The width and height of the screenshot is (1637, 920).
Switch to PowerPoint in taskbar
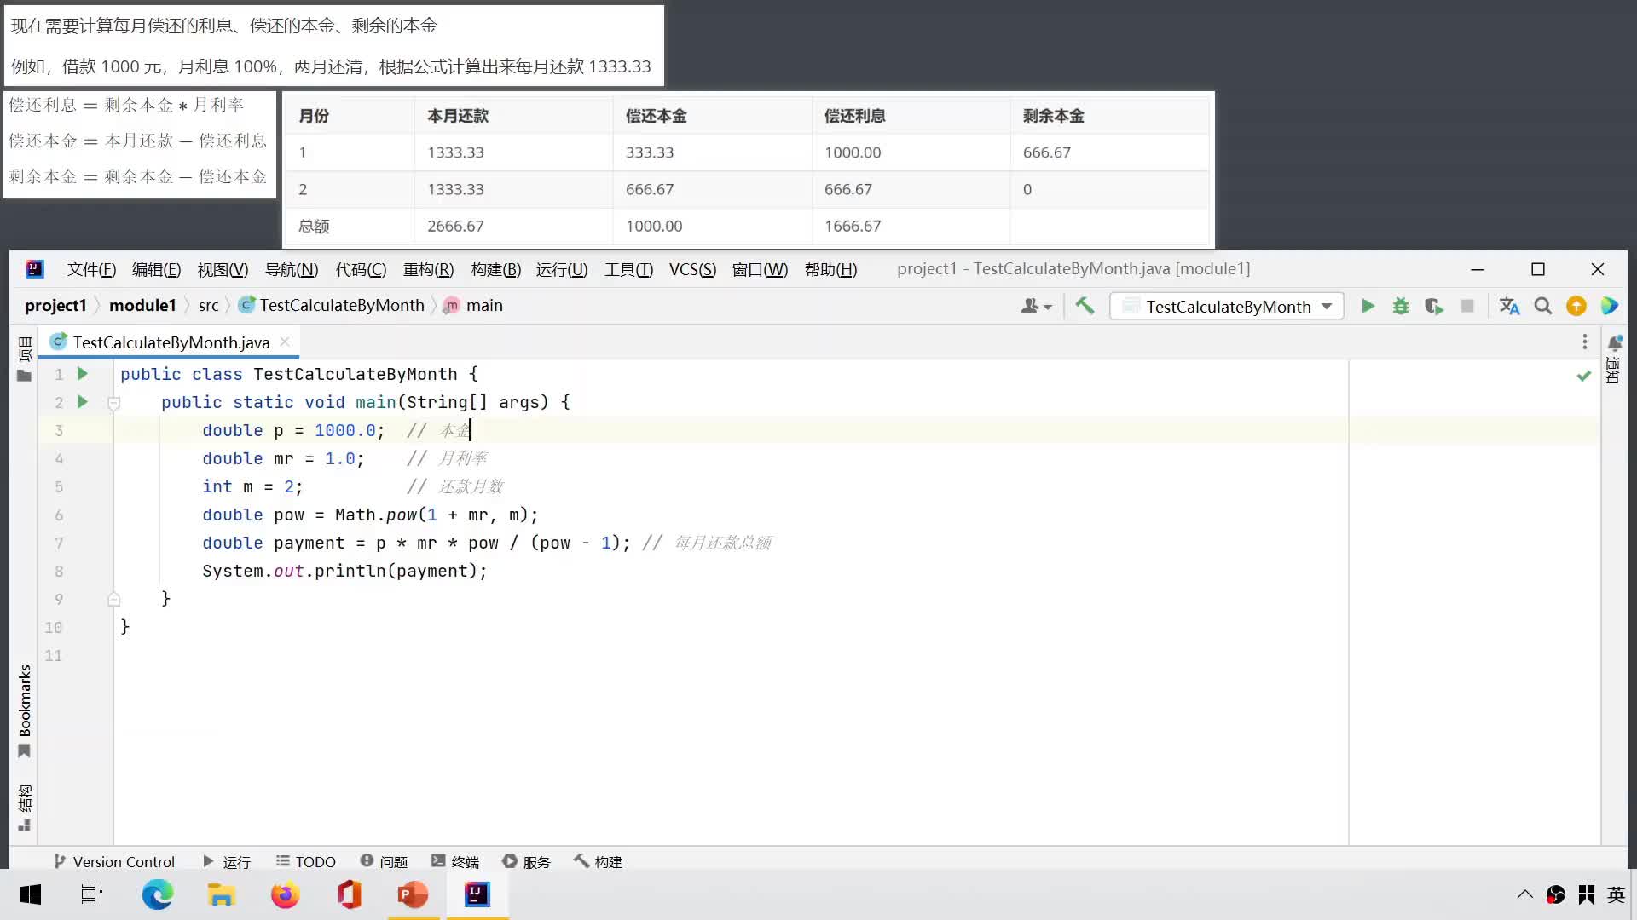click(414, 894)
